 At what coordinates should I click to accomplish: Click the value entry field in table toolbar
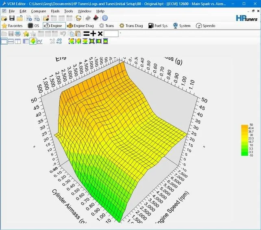tap(111, 34)
